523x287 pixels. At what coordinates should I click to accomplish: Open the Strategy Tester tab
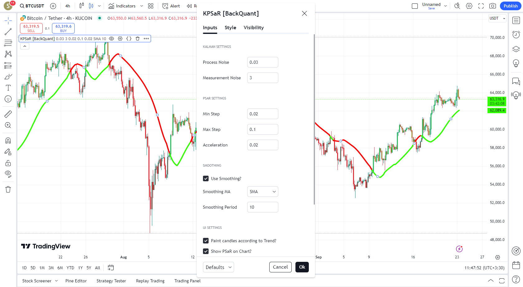[x=111, y=281]
